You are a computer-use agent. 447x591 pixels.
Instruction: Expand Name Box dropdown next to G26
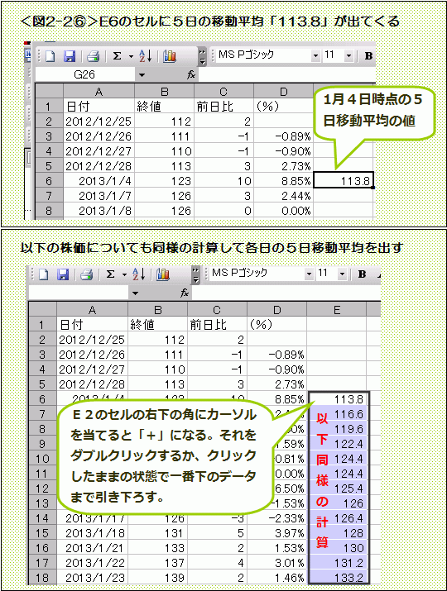pos(142,75)
